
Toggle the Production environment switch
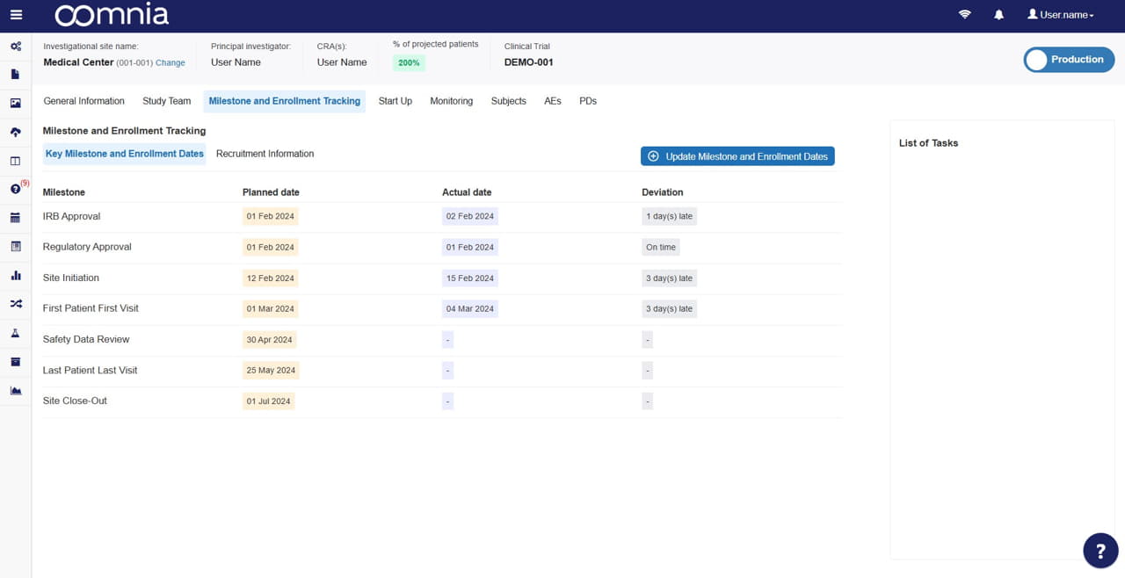pyautogui.click(x=1069, y=60)
